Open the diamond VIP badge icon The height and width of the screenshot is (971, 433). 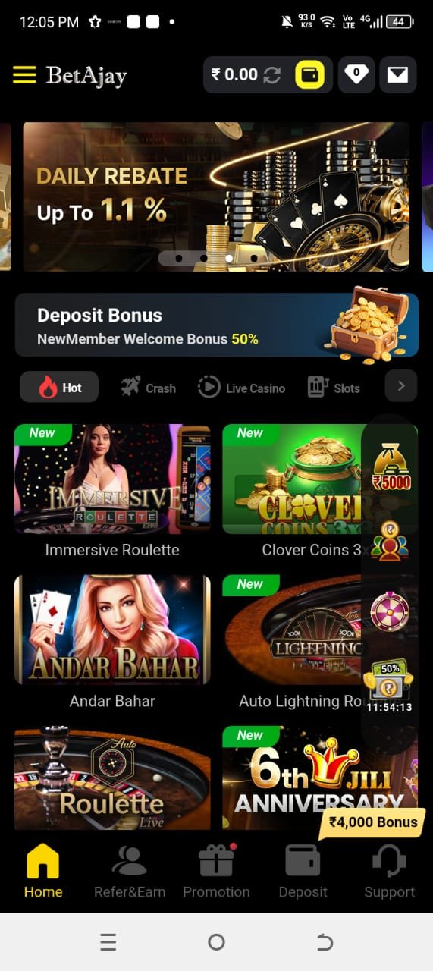click(356, 74)
